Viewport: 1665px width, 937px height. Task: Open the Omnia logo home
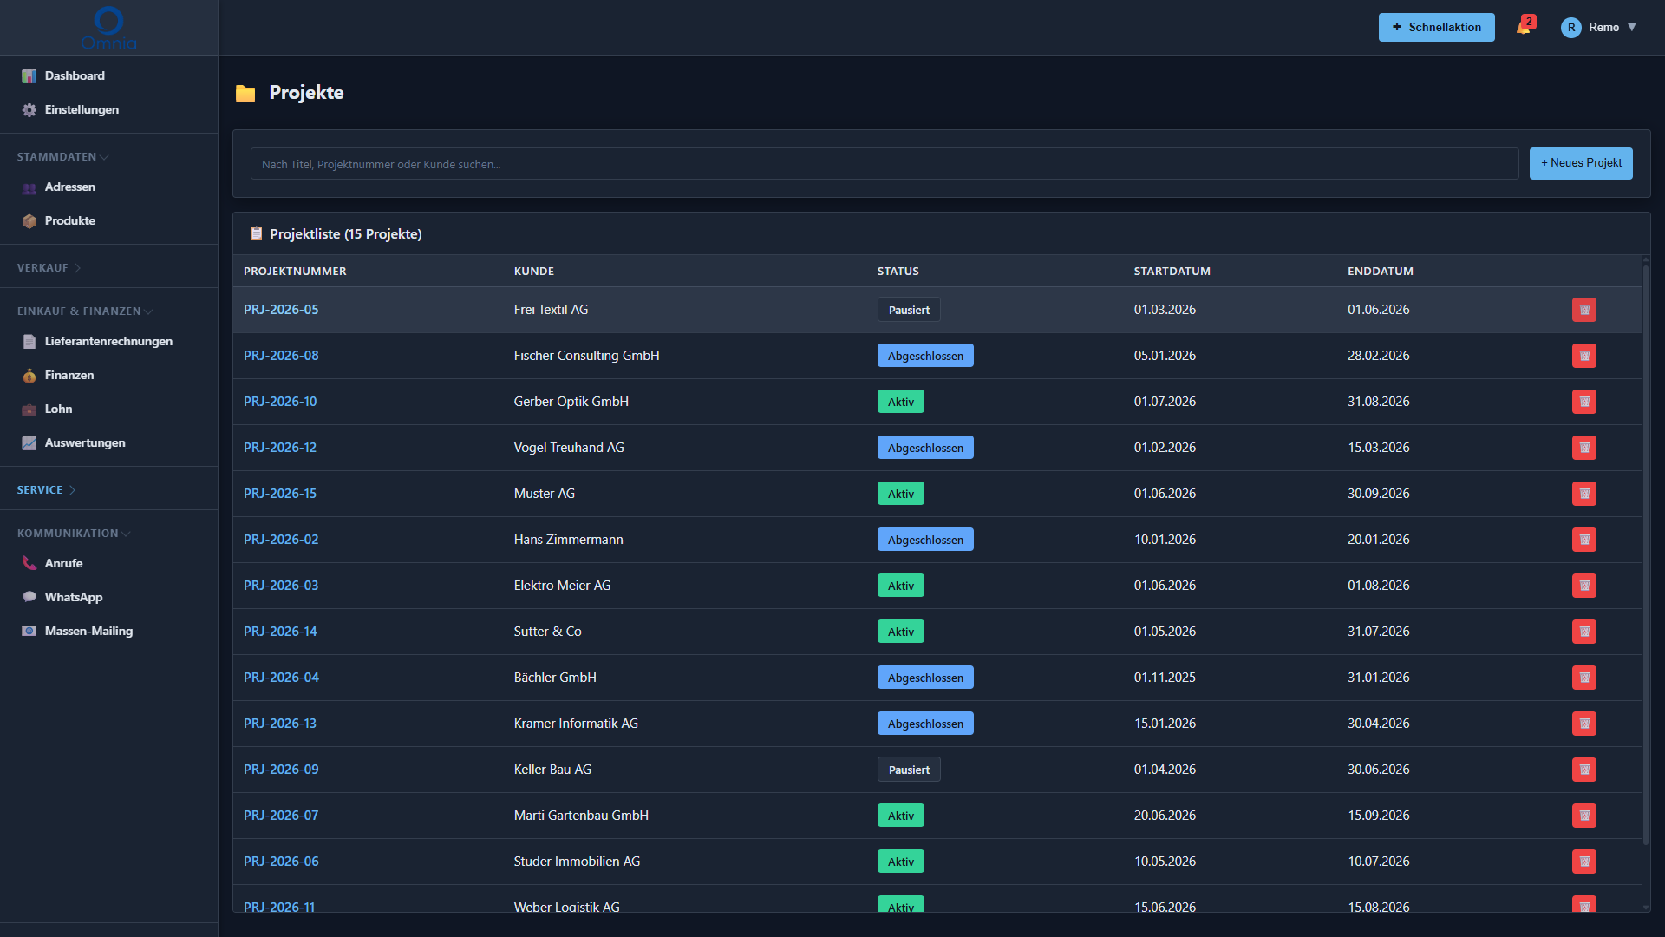(108, 28)
